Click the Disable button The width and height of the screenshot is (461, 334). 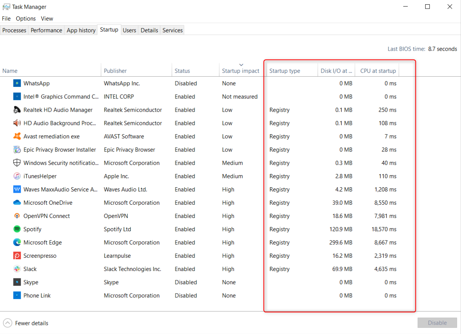[437, 323]
